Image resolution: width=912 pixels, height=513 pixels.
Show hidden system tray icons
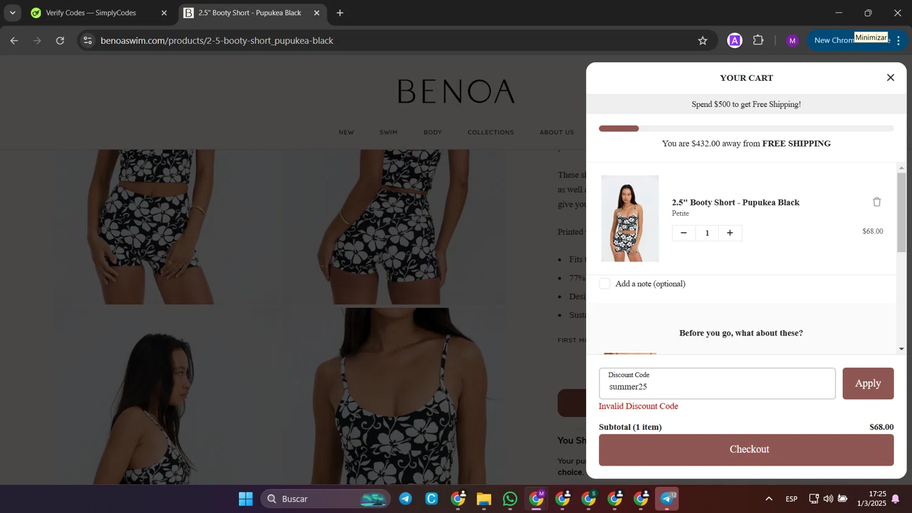(x=769, y=499)
